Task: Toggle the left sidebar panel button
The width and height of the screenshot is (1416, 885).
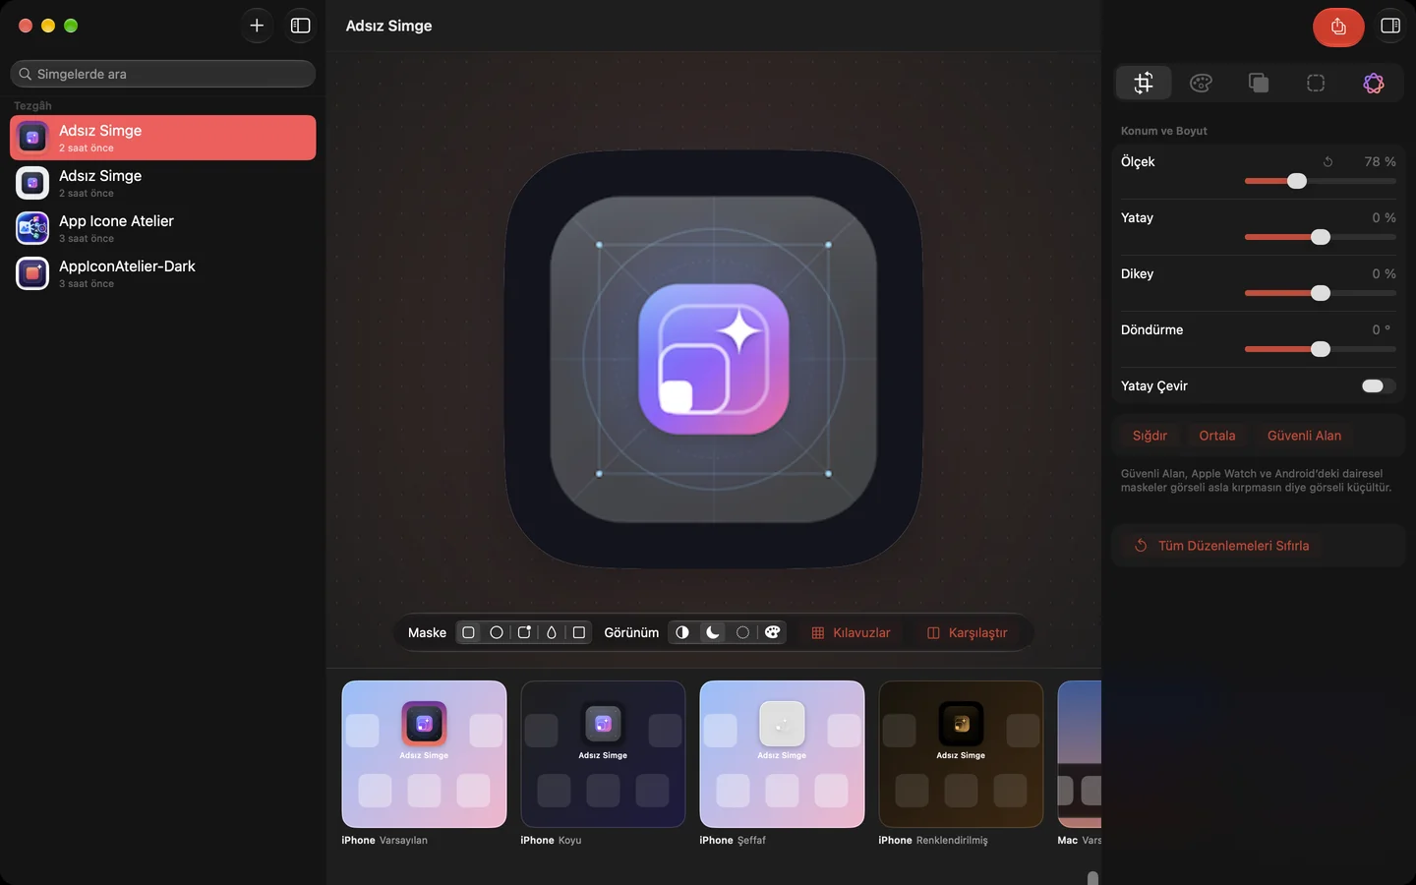Action: (301, 26)
